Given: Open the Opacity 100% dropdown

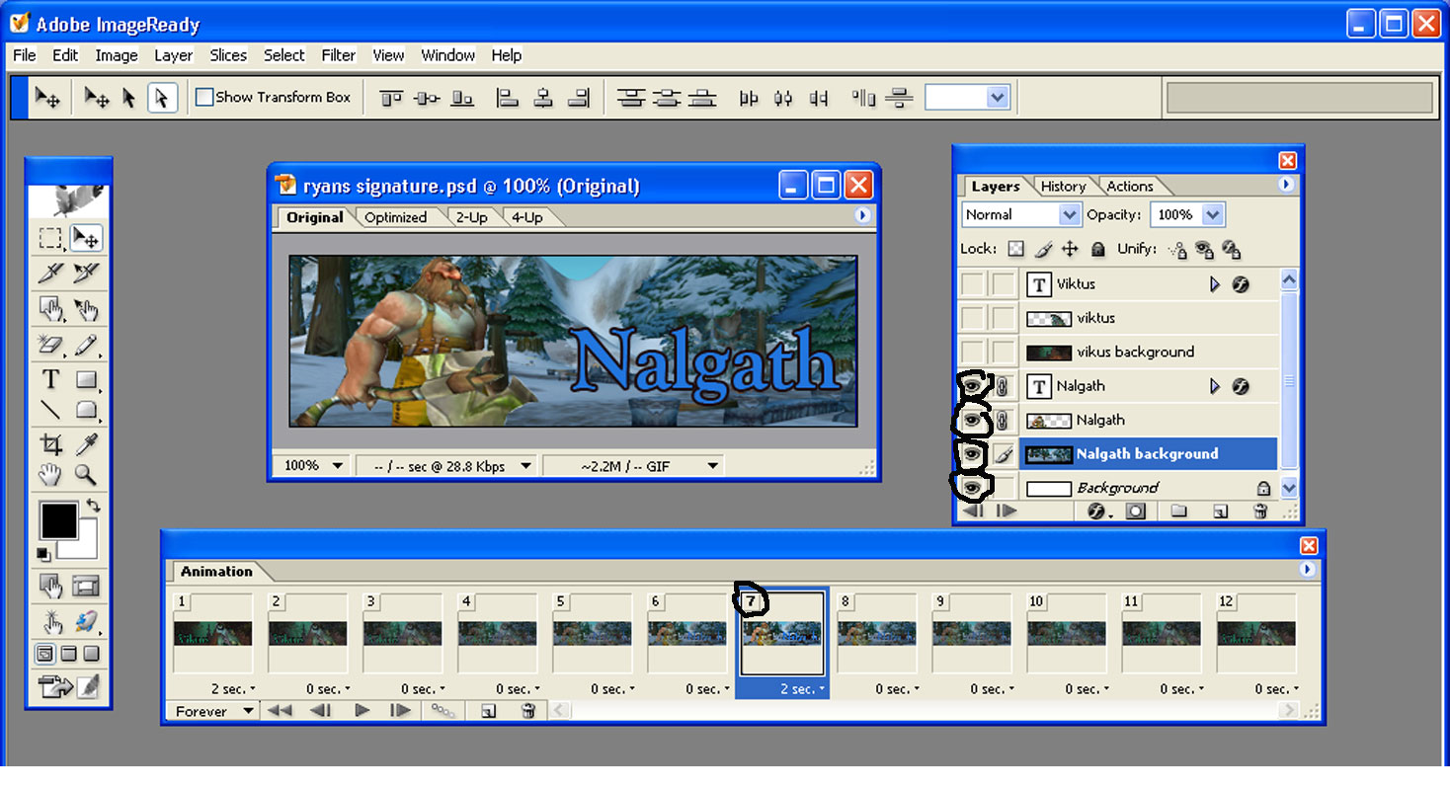Looking at the screenshot, I should click(x=1214, y=214).
